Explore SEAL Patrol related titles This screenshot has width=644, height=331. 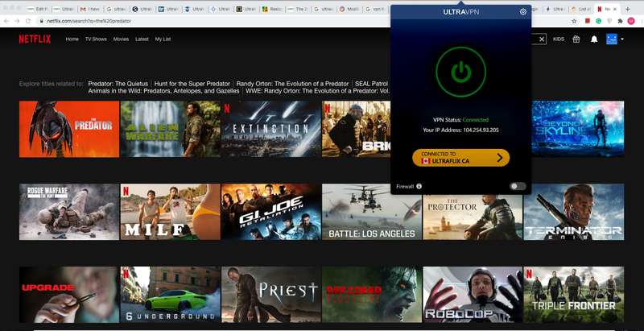click(371, 84)
